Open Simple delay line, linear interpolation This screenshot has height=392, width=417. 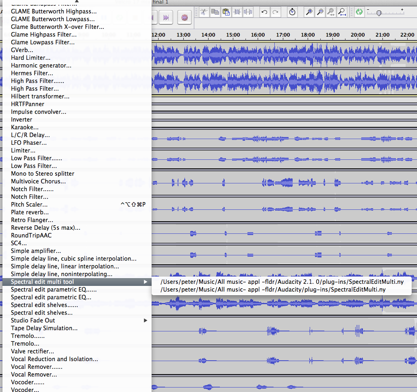77,266
